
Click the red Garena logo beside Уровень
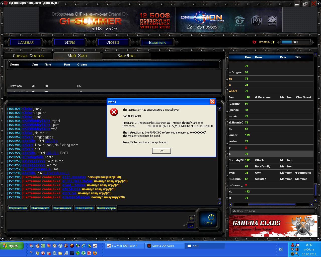pyautogui.click(x=254, y=42)
